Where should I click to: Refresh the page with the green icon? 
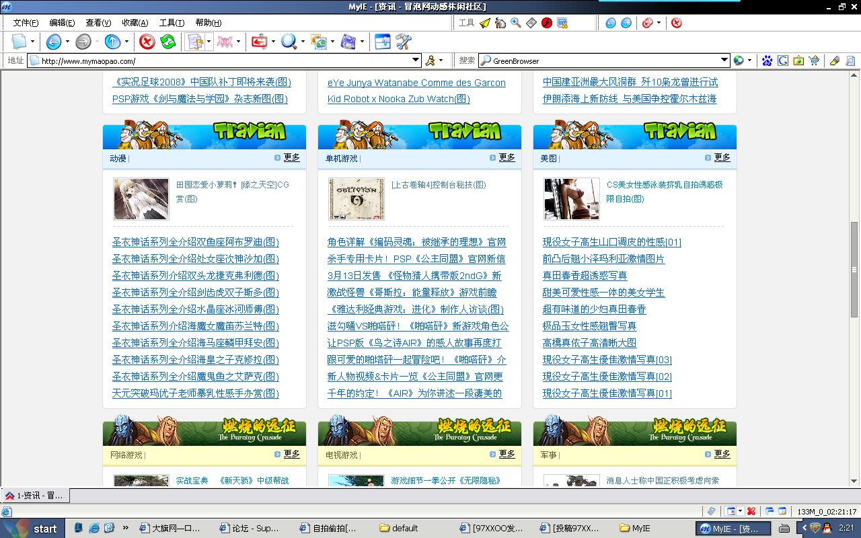(168, 42)
